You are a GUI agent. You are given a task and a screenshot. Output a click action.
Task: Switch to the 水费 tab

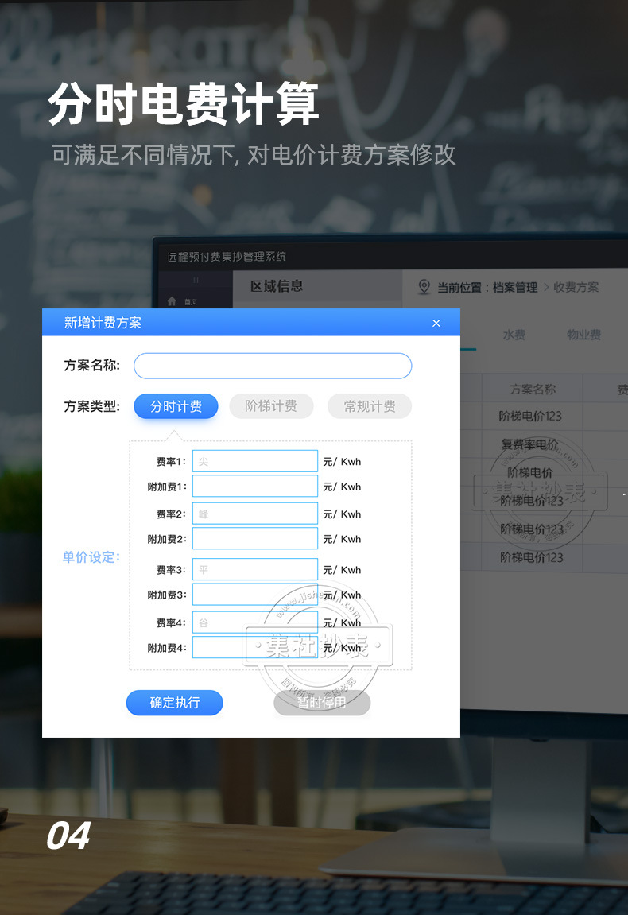pos(514,335)
